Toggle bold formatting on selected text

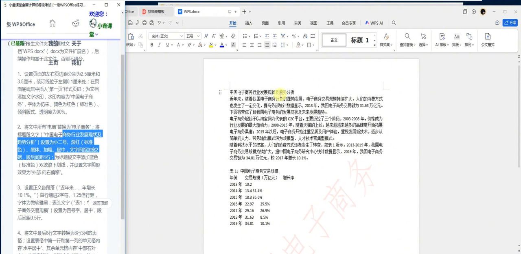click(x=152, y=44)
